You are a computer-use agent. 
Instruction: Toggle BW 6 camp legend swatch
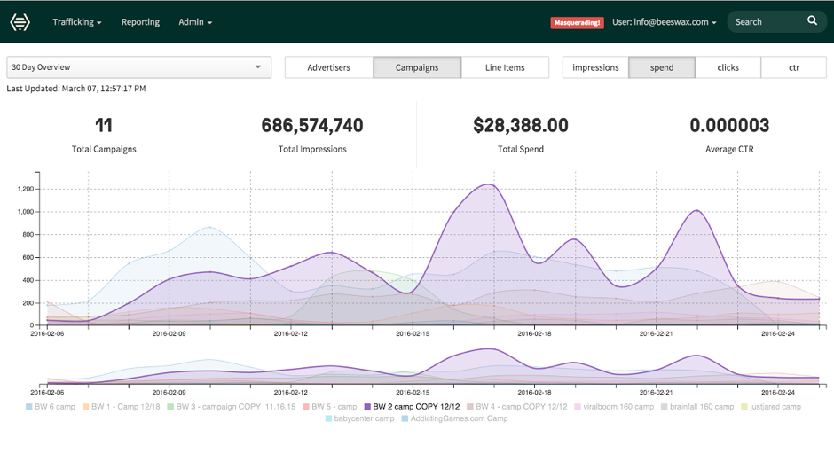click(29, 407)
